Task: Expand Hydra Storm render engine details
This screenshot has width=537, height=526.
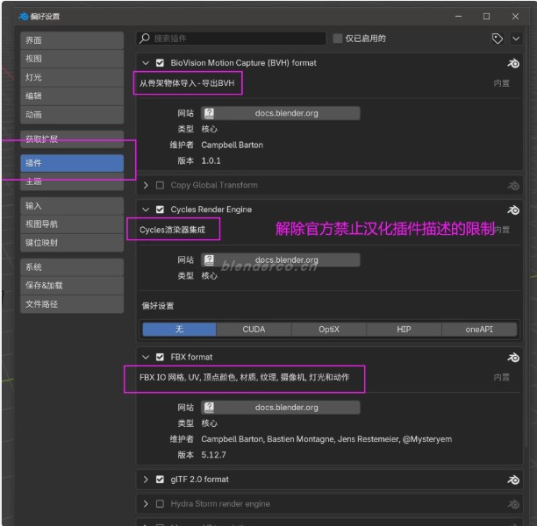Action: [x=146, y=504]
